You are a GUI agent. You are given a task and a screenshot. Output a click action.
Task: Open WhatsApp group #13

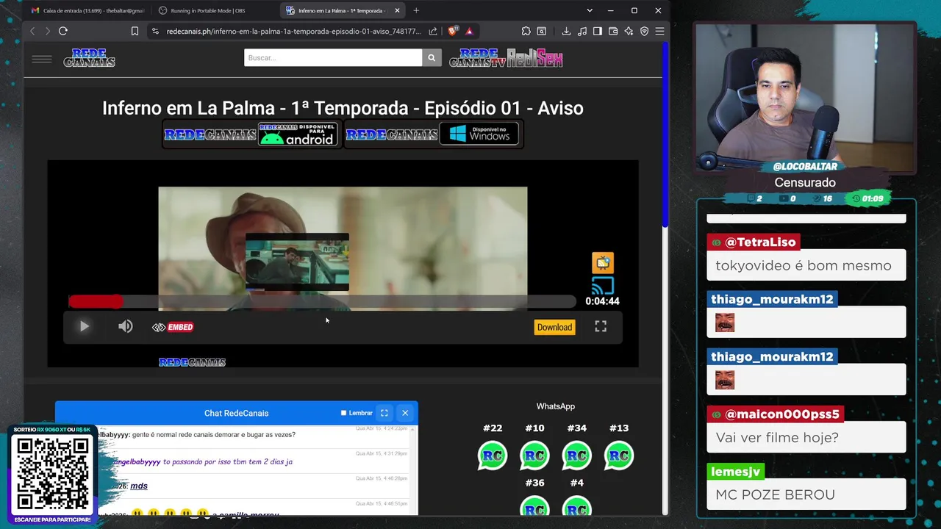(x=619, y=456)
